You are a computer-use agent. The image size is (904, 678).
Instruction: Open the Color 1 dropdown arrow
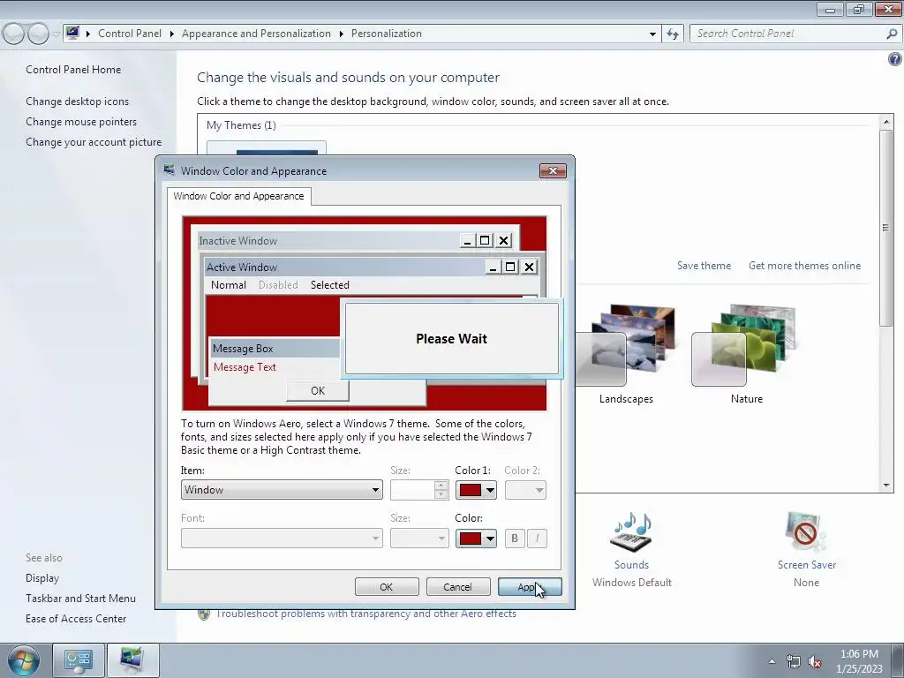489,490
